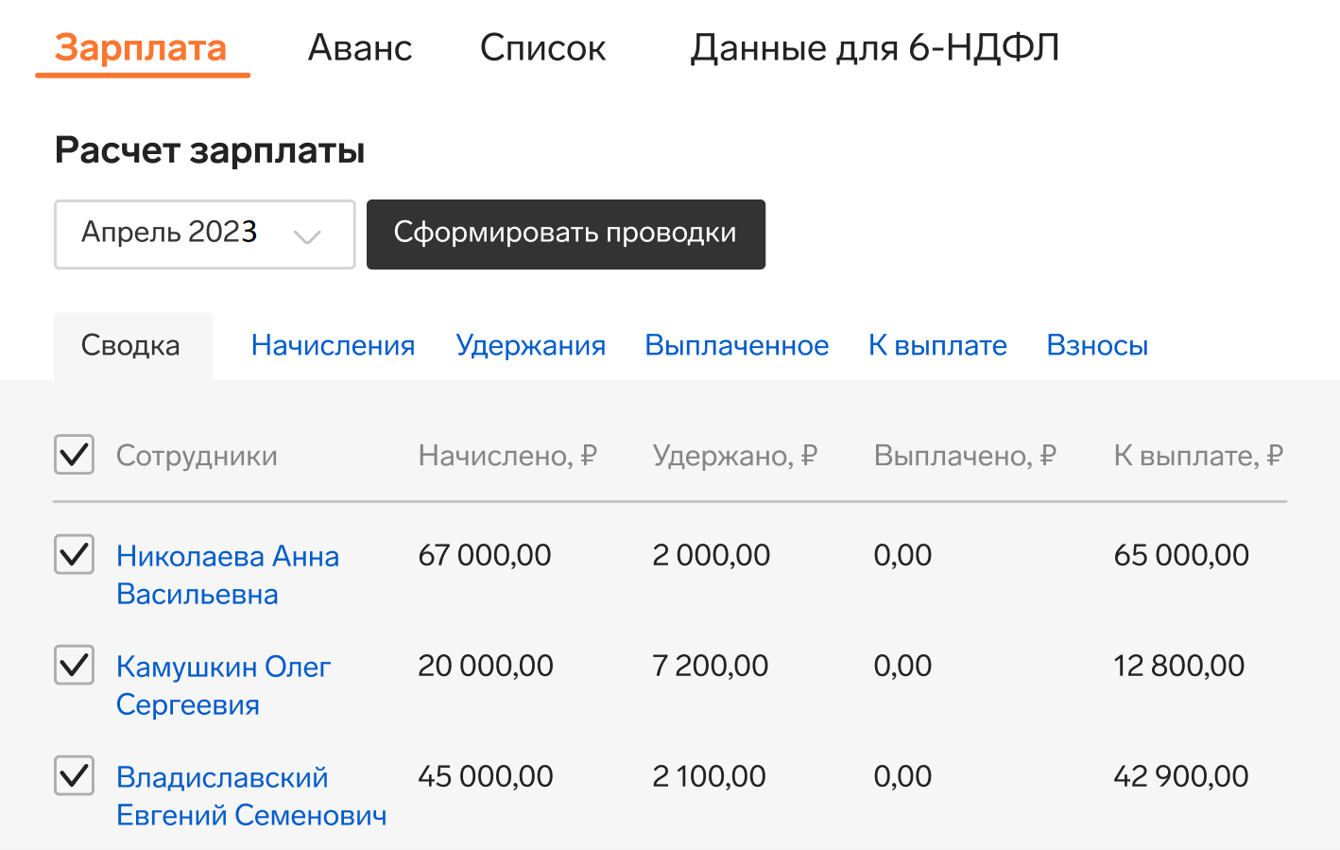Open the Зарплата tab

141,48
